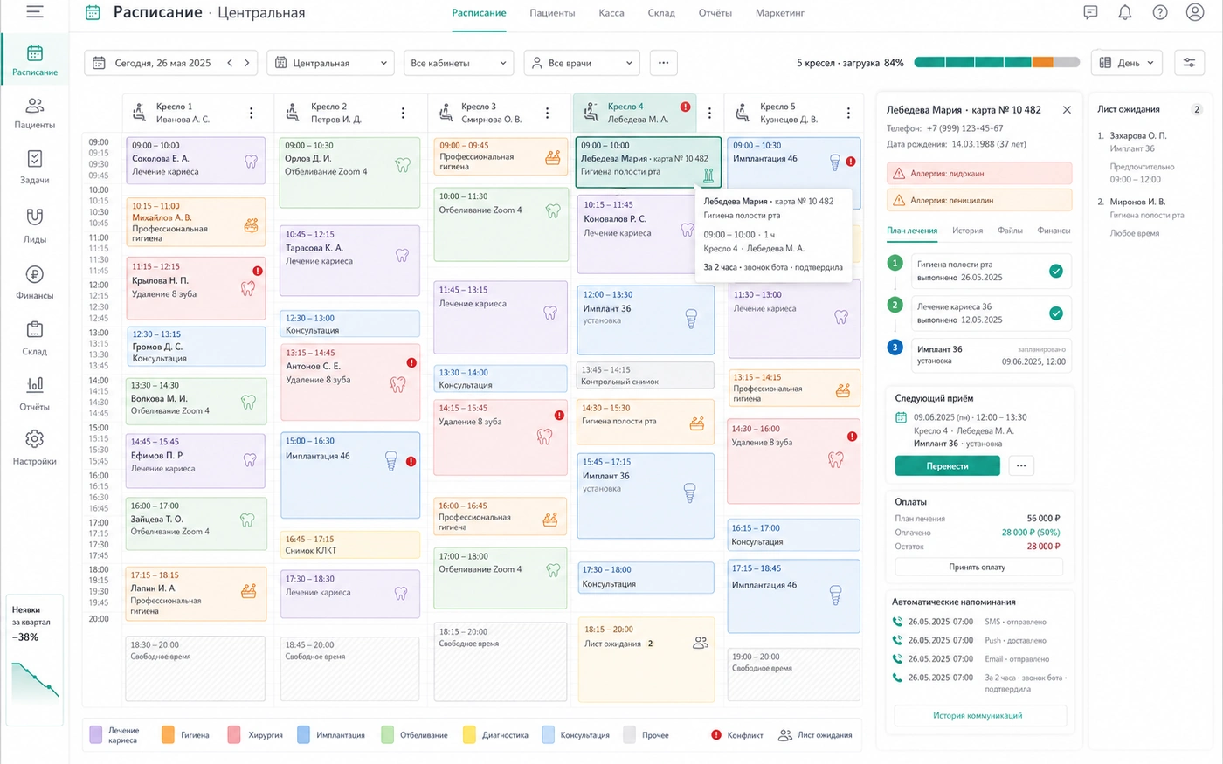Click conflict alert on Антонов С. Е. appointment

(x=411, y=362)
